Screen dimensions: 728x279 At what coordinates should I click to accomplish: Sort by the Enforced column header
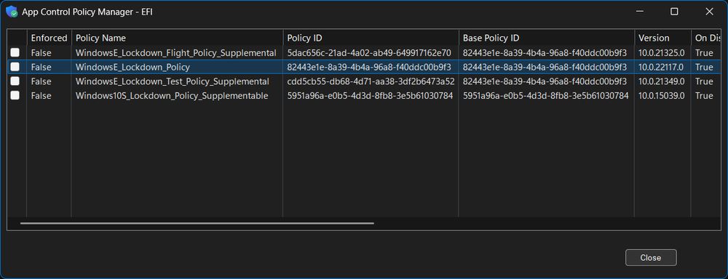click(49, 38)
